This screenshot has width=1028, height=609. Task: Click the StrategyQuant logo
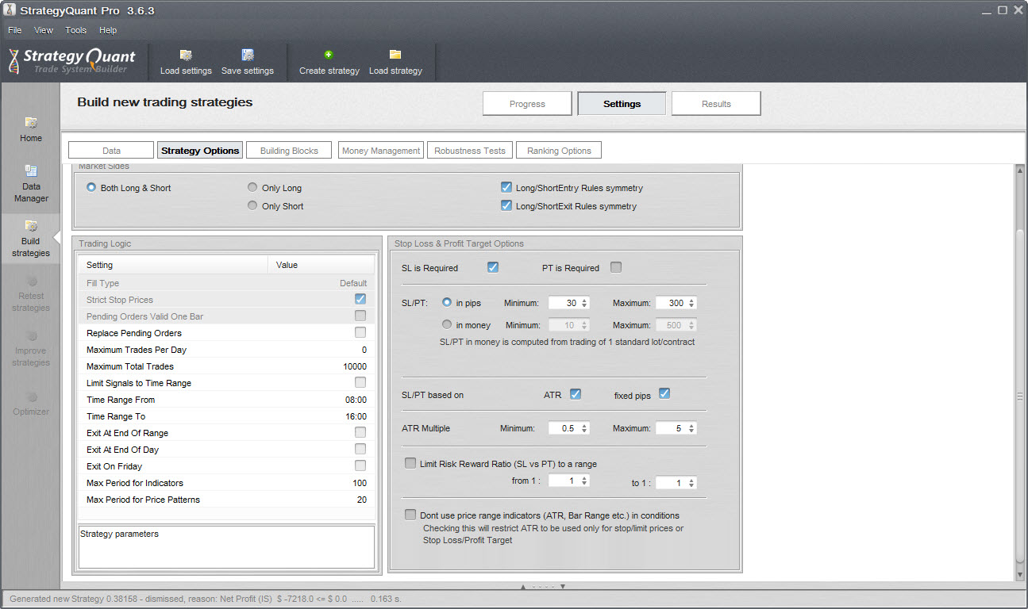[x=72, y=61]
